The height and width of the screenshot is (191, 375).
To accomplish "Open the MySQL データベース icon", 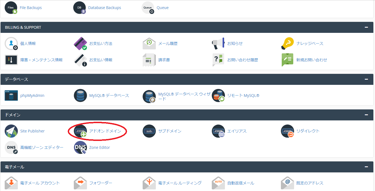I will coord(80,95).
